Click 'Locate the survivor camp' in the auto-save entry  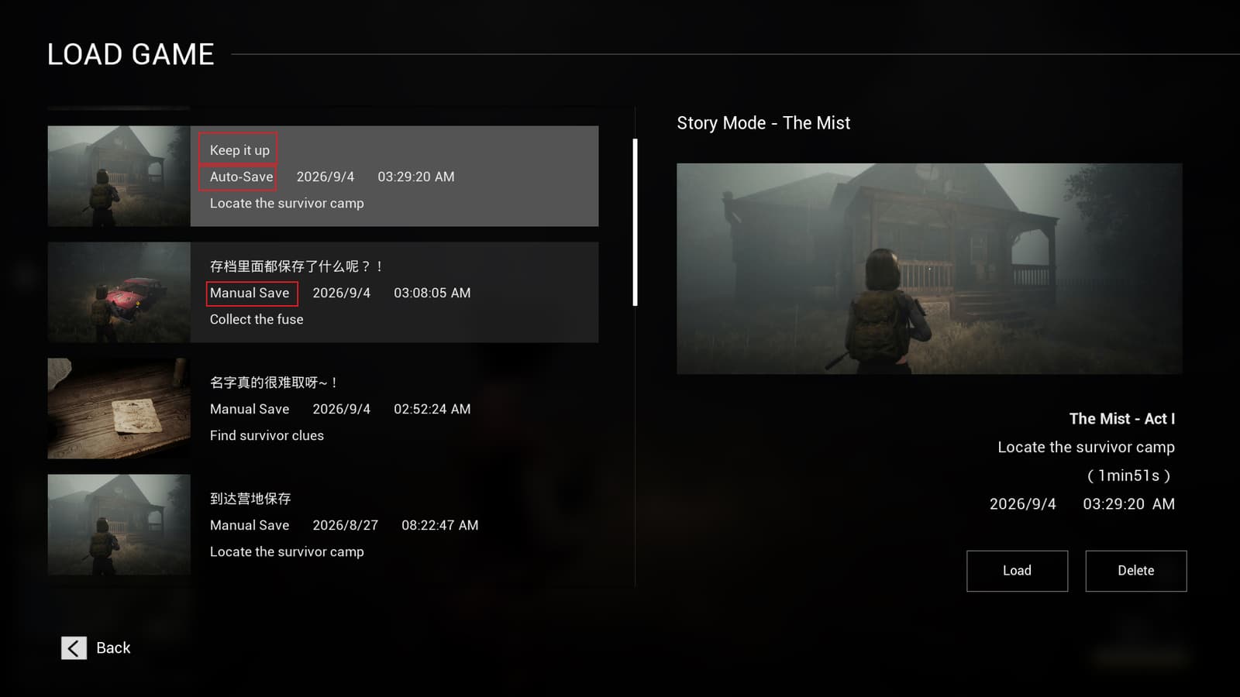coord(287,203)
